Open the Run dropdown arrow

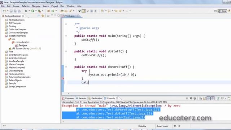(36, 11)
